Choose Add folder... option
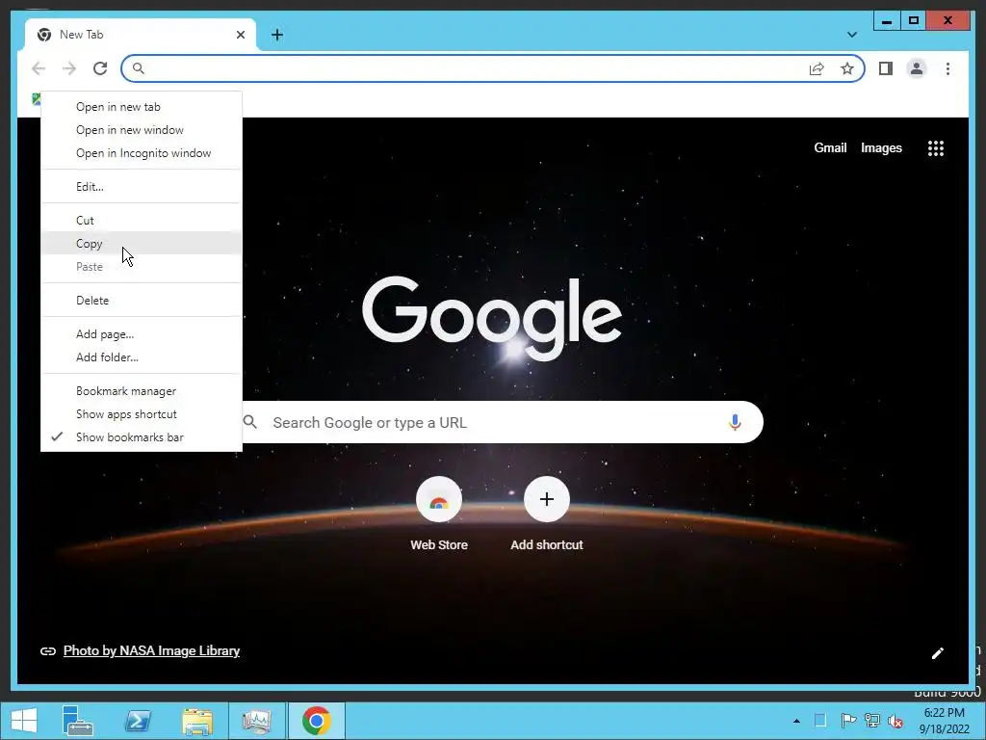986x740 pixels. tap(142, 357)
